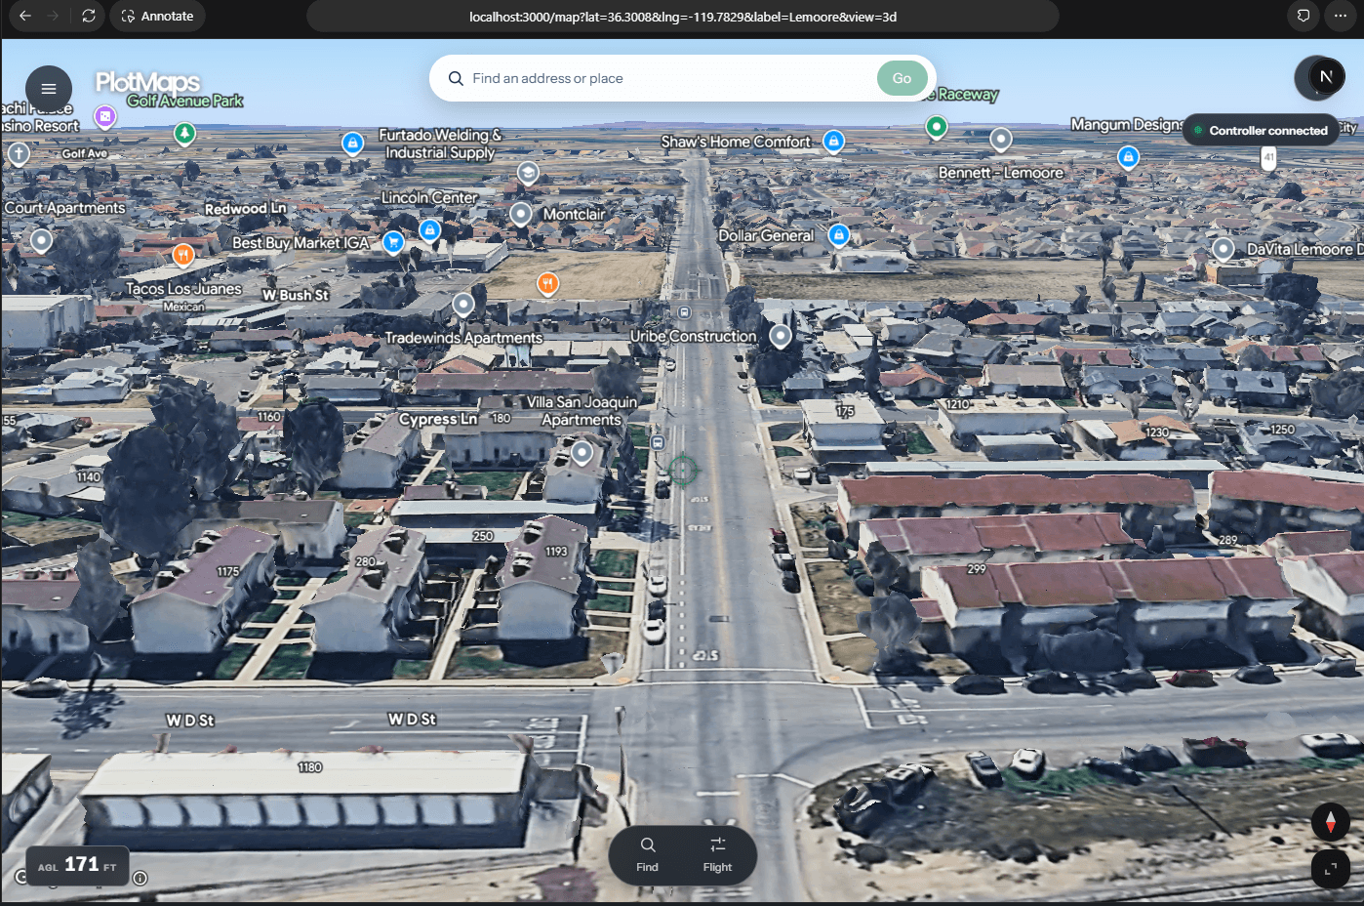The width and height of the screenshot is (1364, 906).
Task: Click the browser forward arrow
Action: [53, 16]
